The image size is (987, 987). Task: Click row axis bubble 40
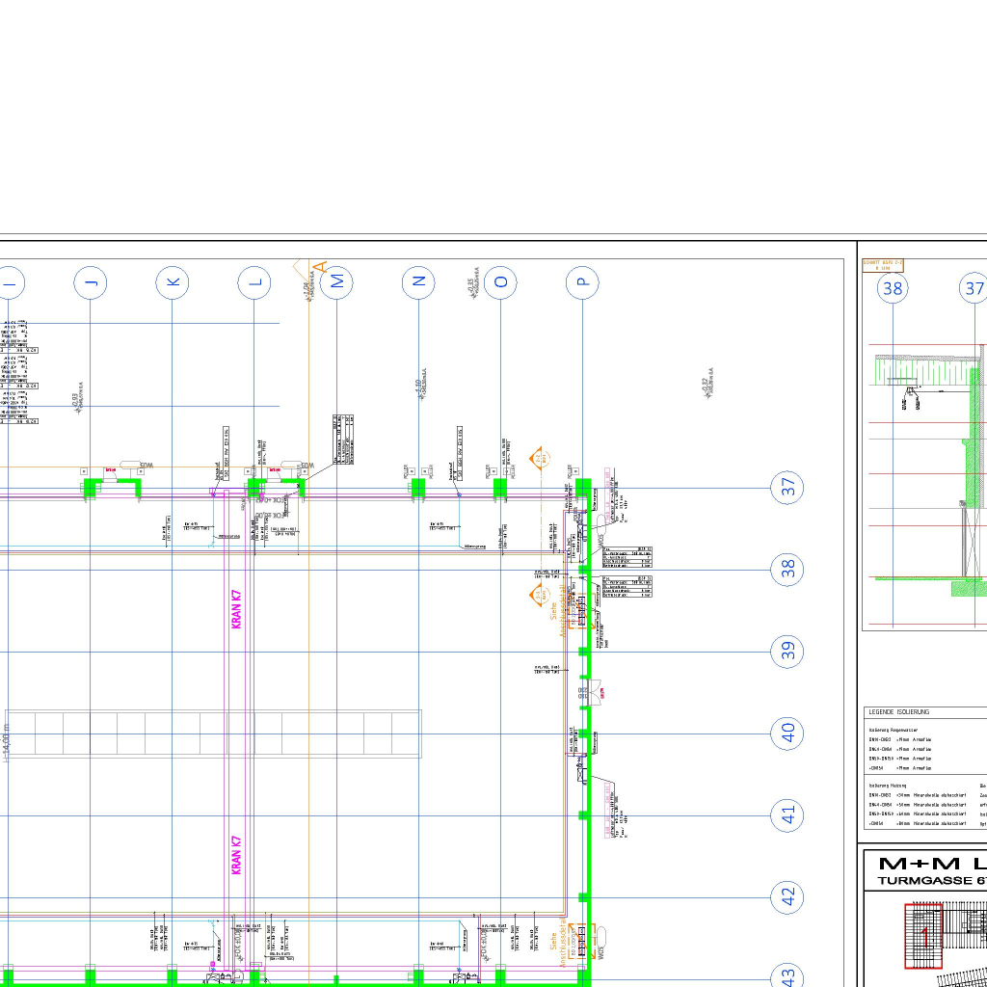pyautogui.click(x=789, y=734)
